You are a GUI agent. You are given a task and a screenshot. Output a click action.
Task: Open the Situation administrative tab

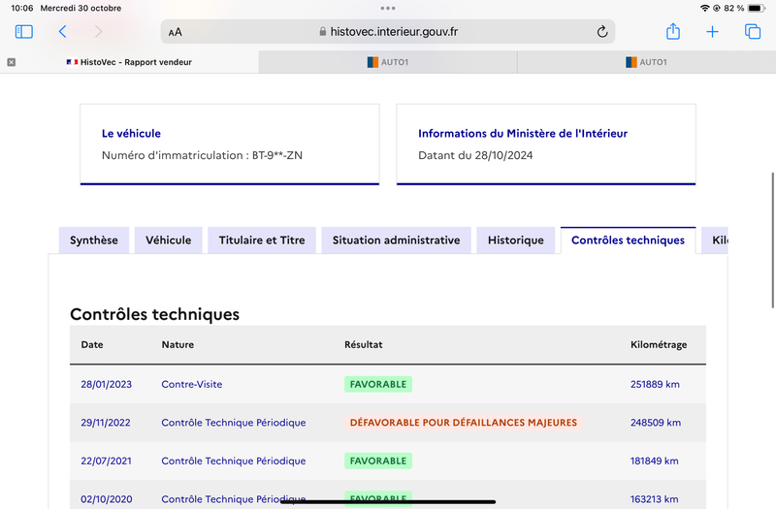[397, 239]
